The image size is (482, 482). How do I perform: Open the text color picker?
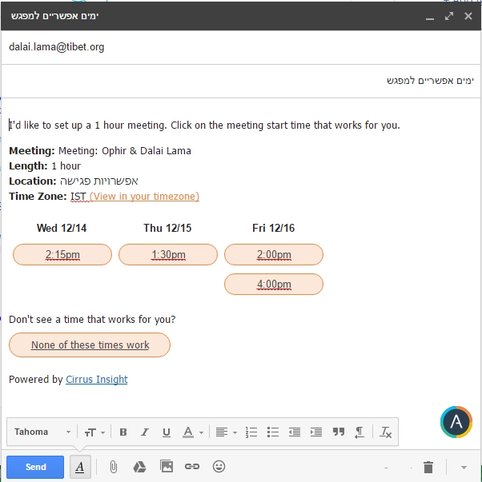click(x=192, y=432)
